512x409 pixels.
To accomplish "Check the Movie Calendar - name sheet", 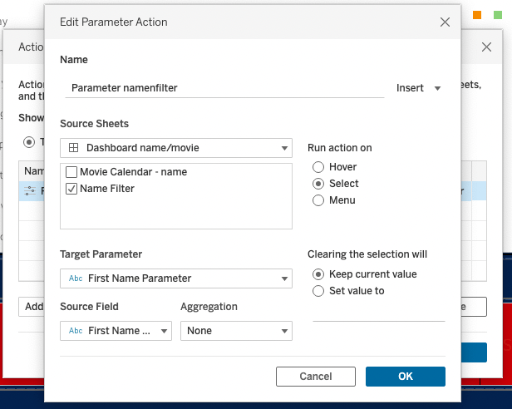I will pos(71,172).
